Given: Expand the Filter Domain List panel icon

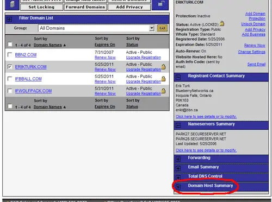Looking at the screenshot, I should click(x=9, y=19).
